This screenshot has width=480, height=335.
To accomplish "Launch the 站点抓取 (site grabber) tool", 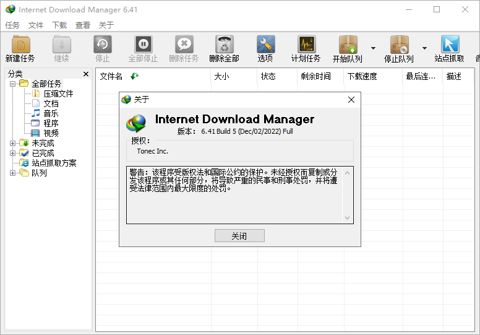I will [x=450, y=45].
